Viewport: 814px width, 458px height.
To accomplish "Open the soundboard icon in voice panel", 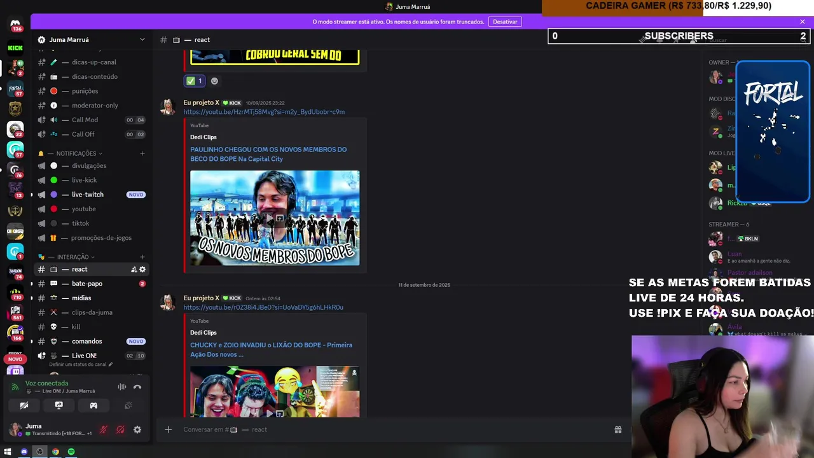I will [x=128, y=405].
